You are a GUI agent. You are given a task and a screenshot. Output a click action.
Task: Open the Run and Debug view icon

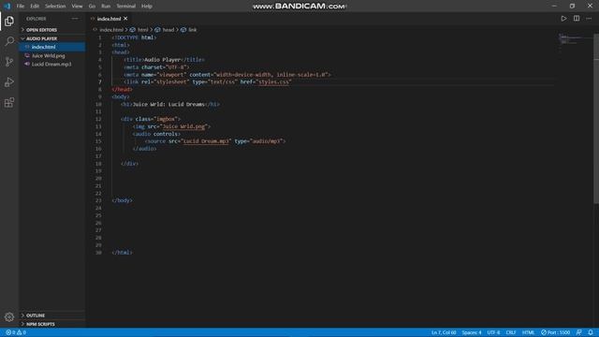click(9, 81)
